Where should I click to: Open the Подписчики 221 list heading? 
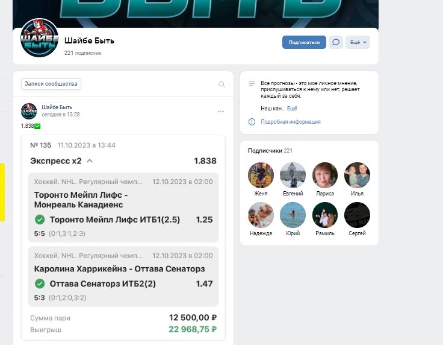(x=270, y=151)
